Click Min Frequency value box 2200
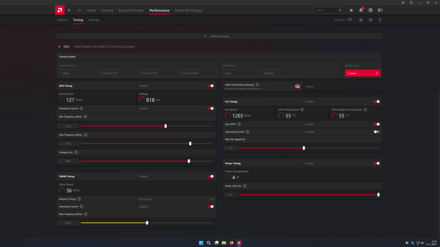This screenshot has width=440, height=247. coord(68,126)
